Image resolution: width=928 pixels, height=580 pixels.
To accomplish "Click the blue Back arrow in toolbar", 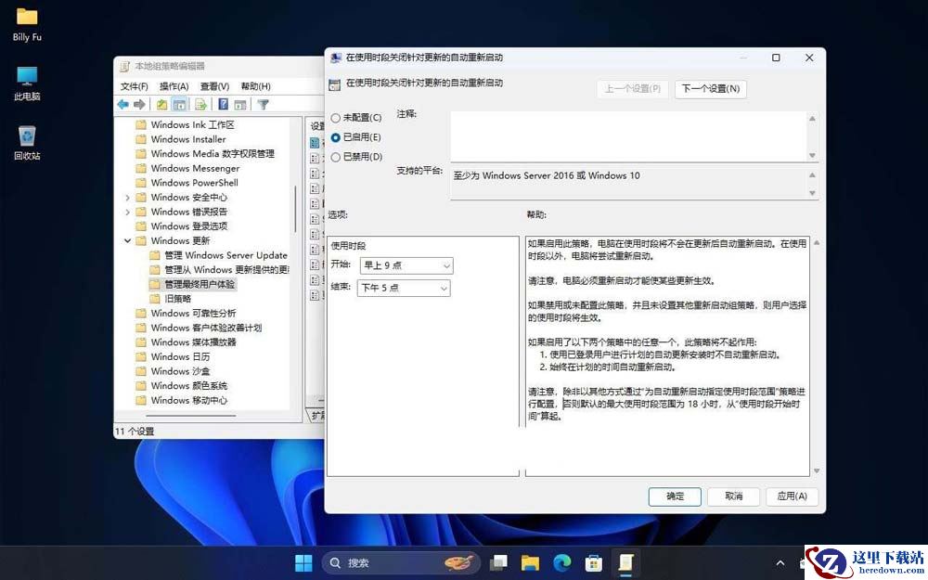I will pyautogui.click(x=123, y=104).
